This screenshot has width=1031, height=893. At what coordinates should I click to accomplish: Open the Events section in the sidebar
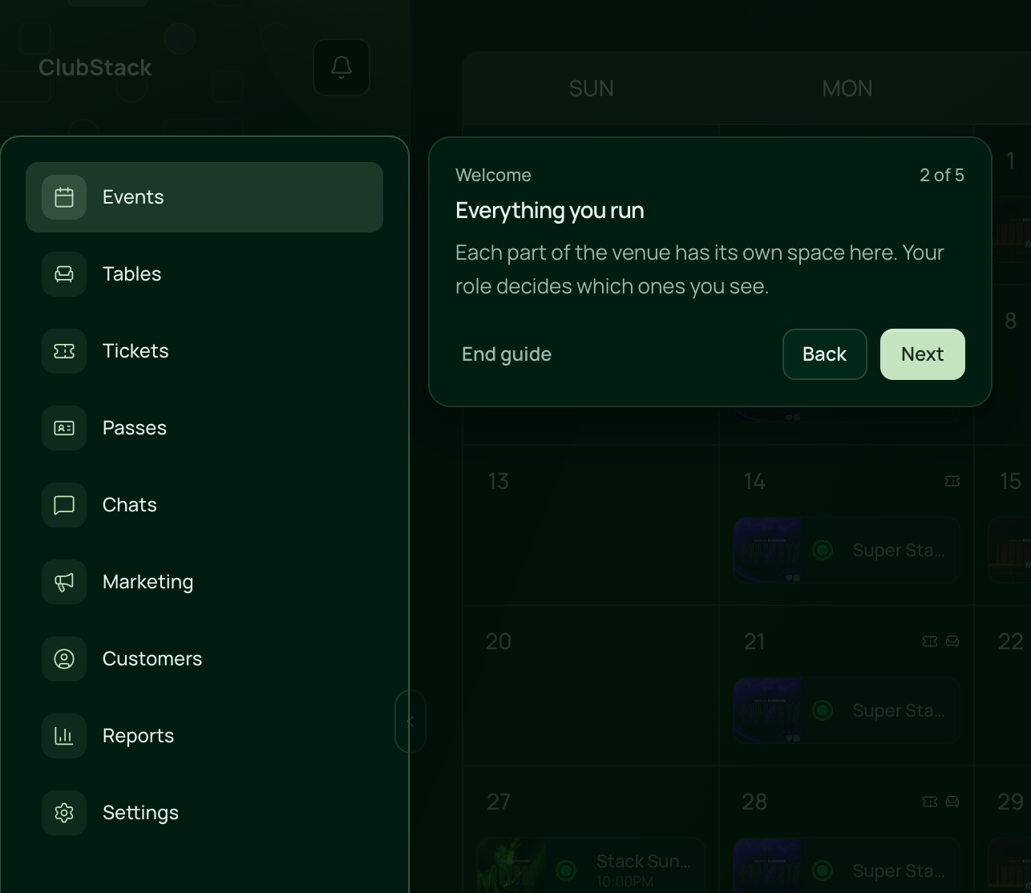coord(204,197)
